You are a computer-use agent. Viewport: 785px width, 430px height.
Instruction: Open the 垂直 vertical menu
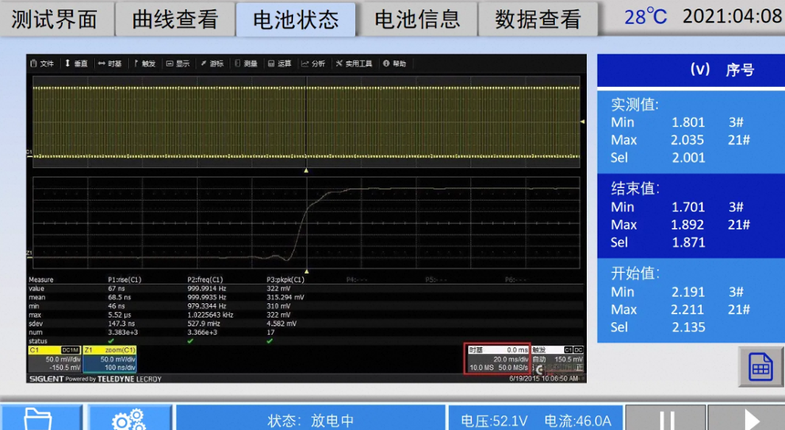[76, 64]
